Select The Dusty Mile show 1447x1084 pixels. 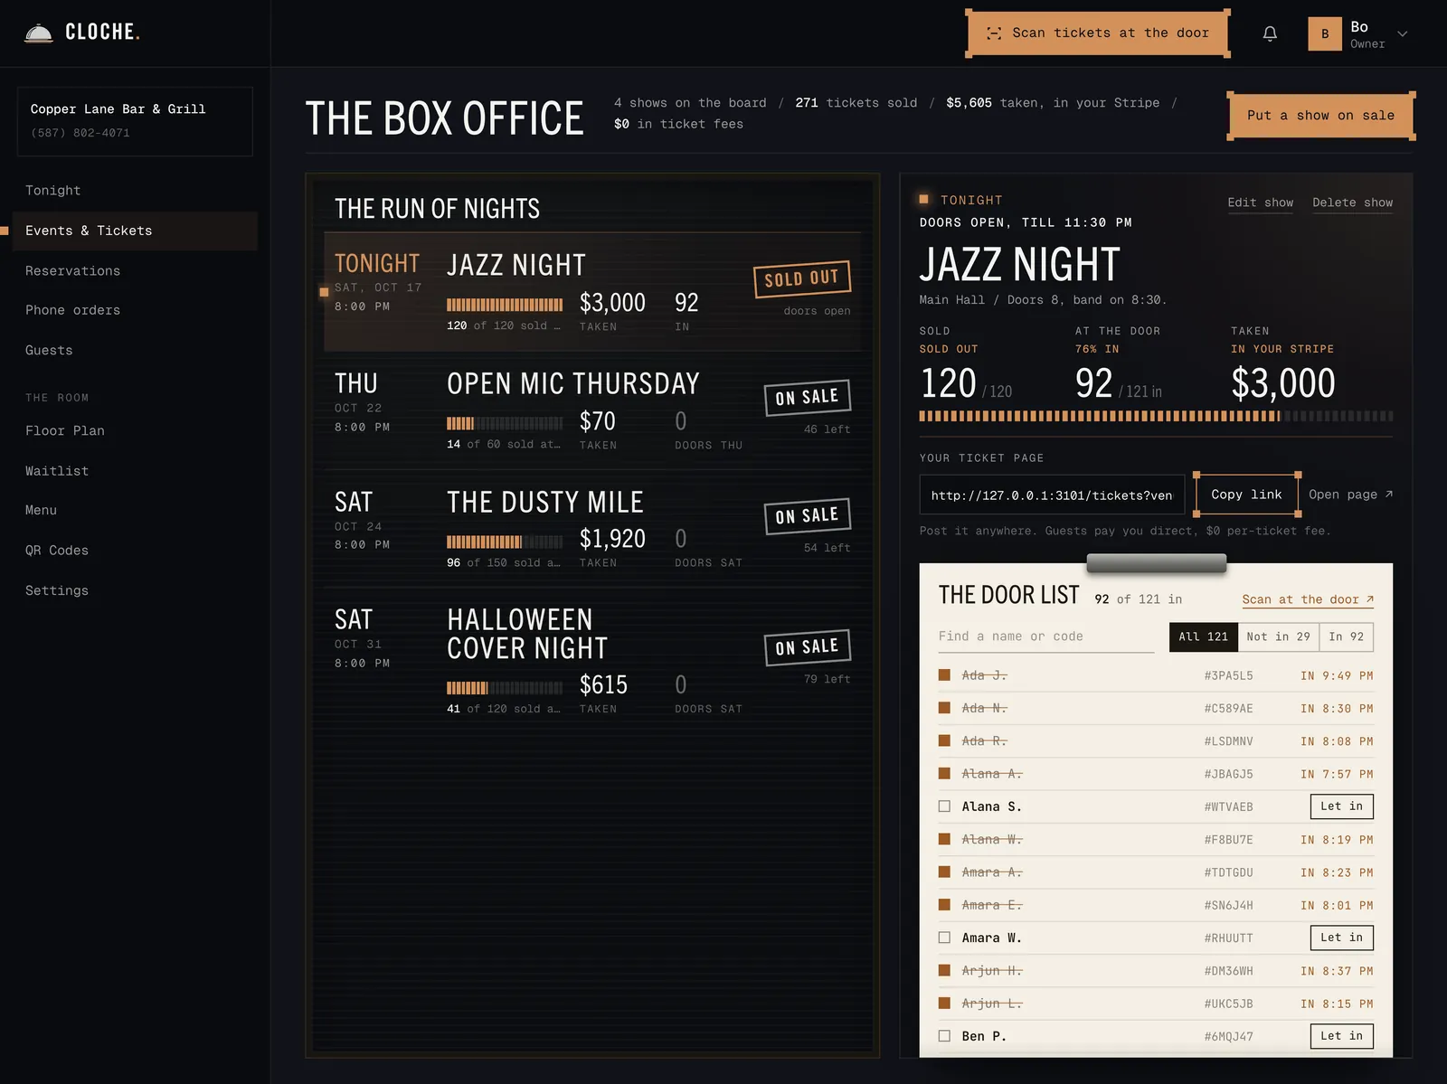(x=592, y=528)
